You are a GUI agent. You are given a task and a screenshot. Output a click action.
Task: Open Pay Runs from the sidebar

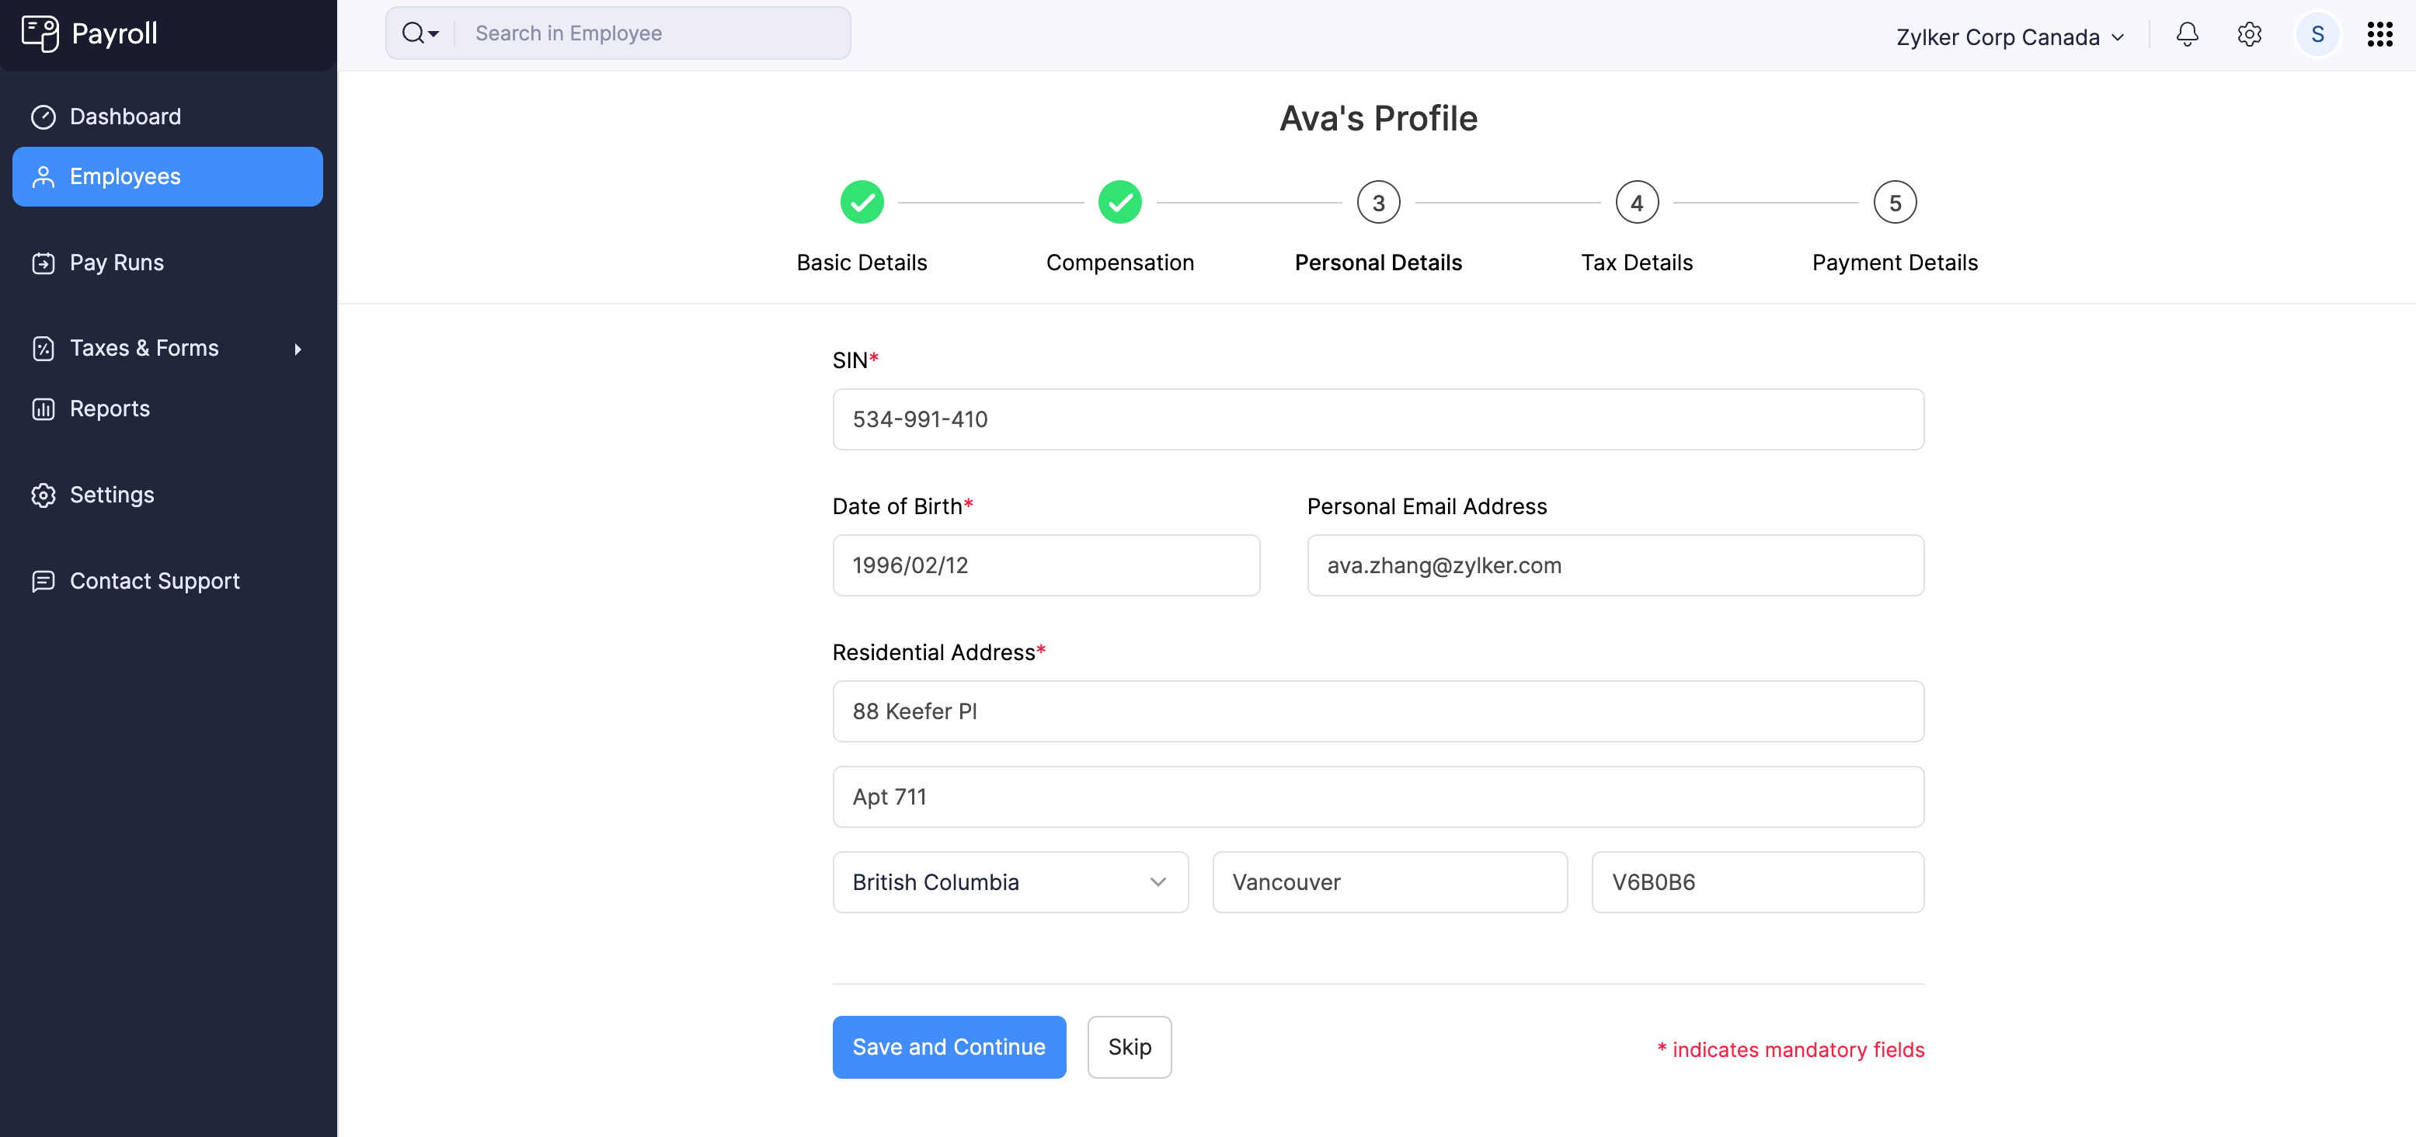pos(117,263)
